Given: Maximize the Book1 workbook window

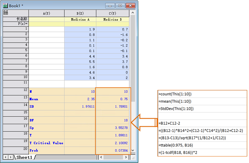Looking at the screenshot, I should point(121,6).
